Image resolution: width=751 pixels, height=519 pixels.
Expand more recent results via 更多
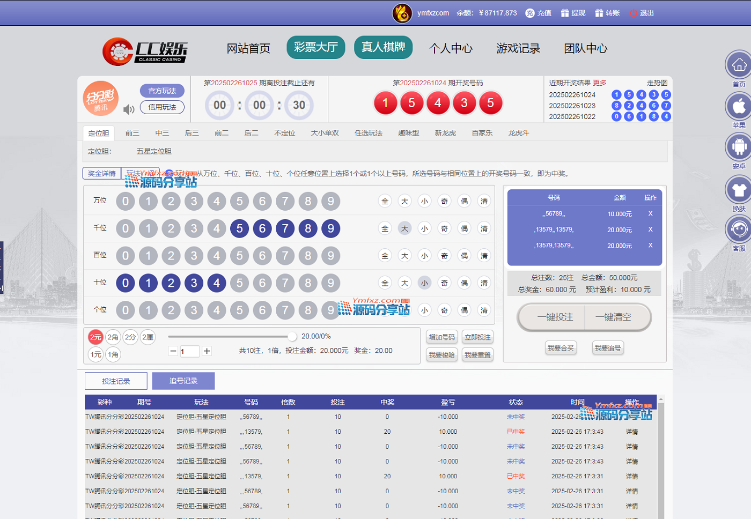tap(599, 83)
